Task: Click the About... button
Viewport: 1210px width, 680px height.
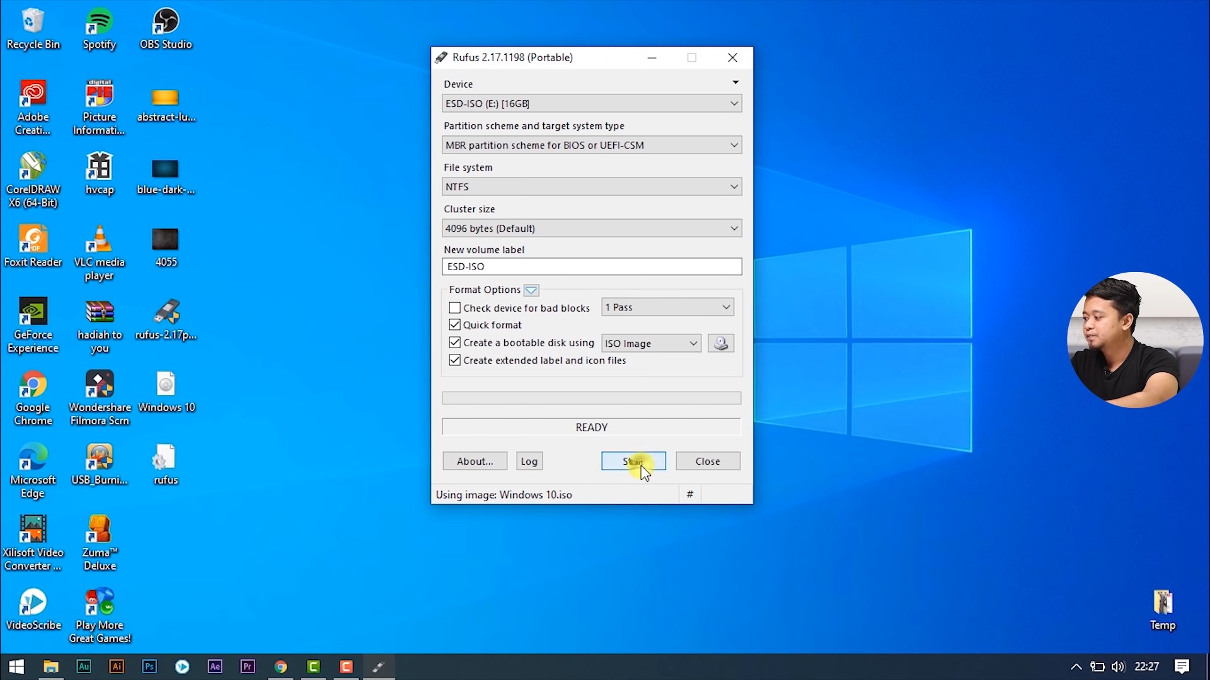Action: pos(475,461)
